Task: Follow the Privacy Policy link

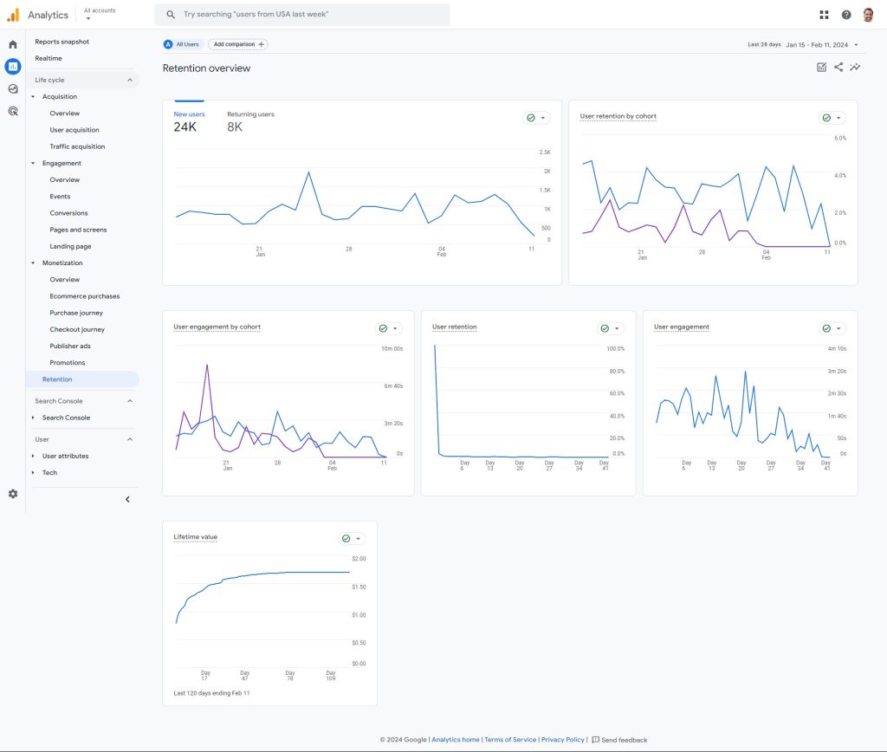Action: (563, 740)
